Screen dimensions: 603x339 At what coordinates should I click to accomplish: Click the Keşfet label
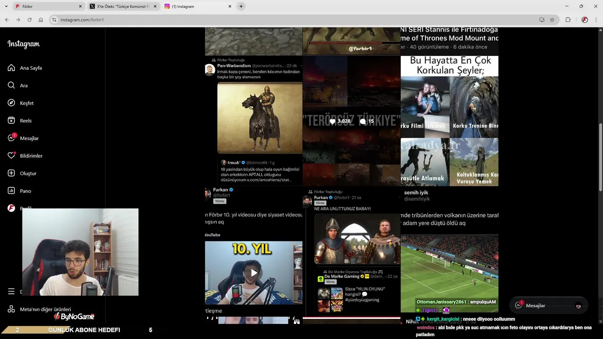click(27, 103)
